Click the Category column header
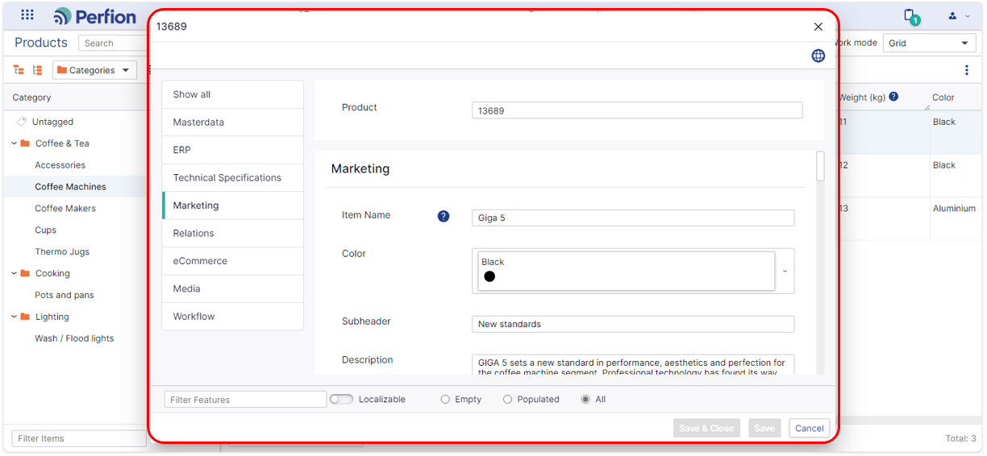Image resolution: width=987 pixels, height=456 pixels. [31, 97]
